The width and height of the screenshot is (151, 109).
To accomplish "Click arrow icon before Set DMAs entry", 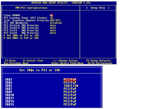I will click(x=4, y=38).
